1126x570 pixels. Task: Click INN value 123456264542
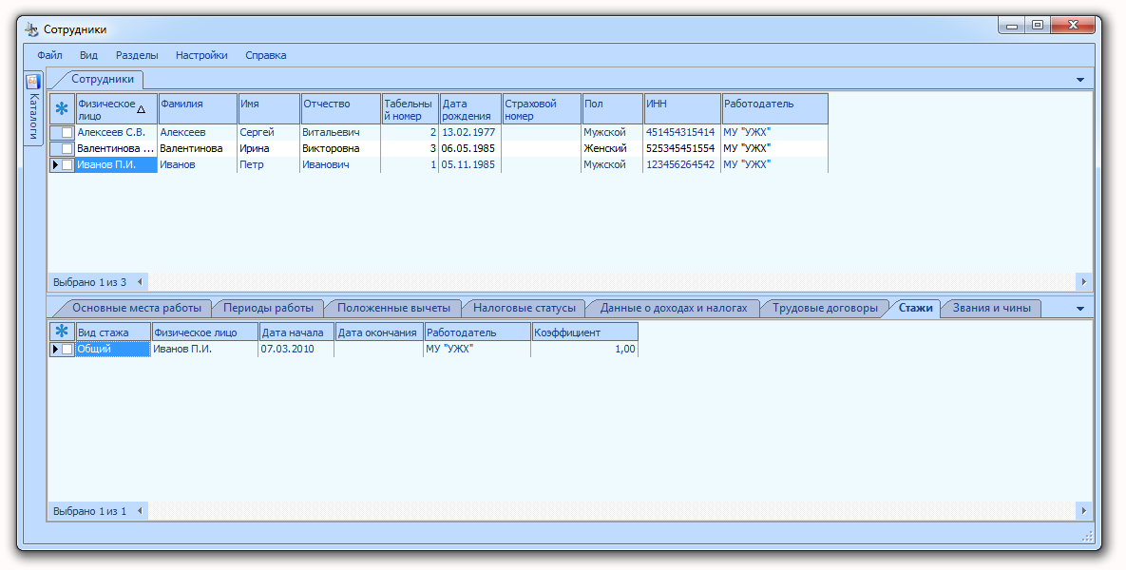tap(681, 164)
